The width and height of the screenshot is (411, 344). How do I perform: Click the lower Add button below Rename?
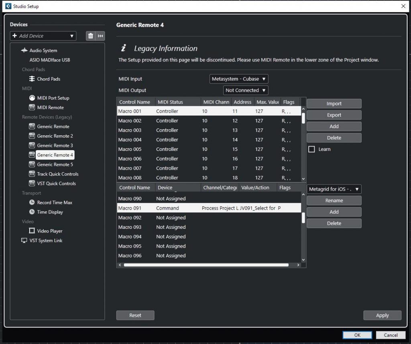(x=334, y=212)
